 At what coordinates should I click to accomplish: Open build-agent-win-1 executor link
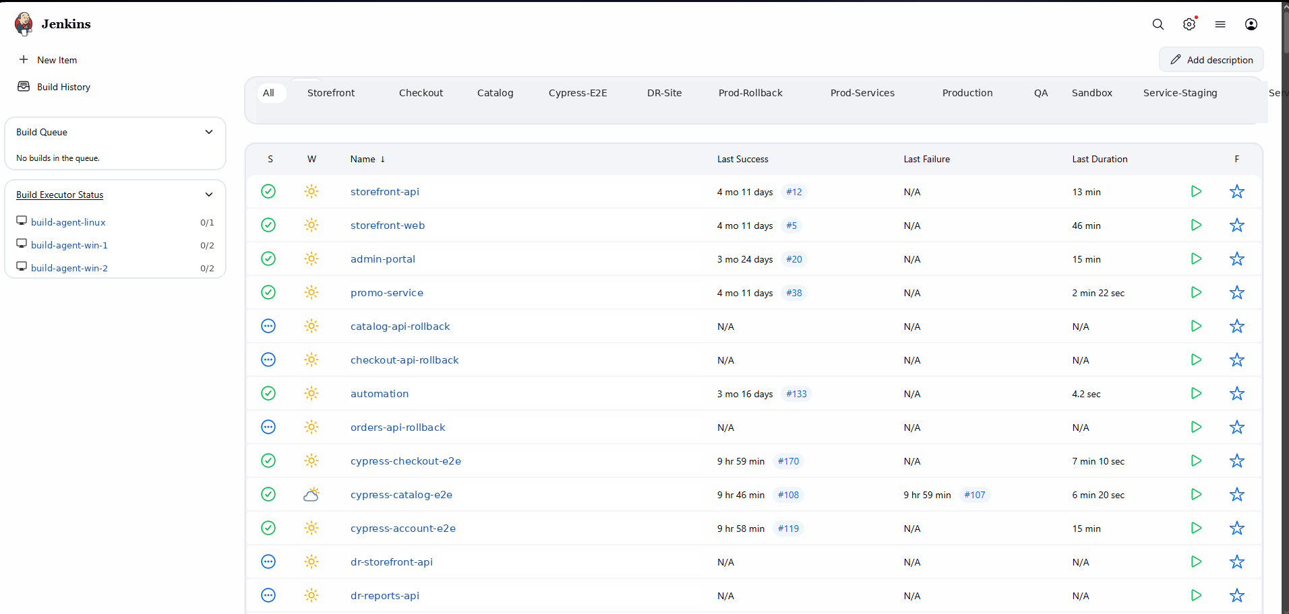pos(69,245)
